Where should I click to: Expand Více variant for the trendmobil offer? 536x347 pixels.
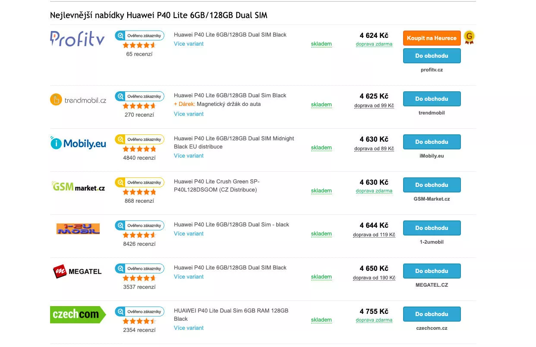pos(189,114)
